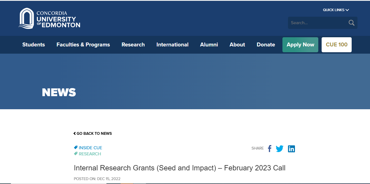Image resolution: width=370 pixels, height=184 pixels.
Task: Follow the Inside CUE category link
Action: 90,148
